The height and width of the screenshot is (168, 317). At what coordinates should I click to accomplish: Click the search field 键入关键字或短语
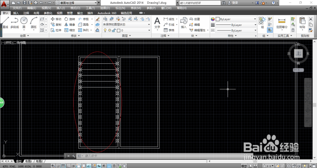click(200, 3)
